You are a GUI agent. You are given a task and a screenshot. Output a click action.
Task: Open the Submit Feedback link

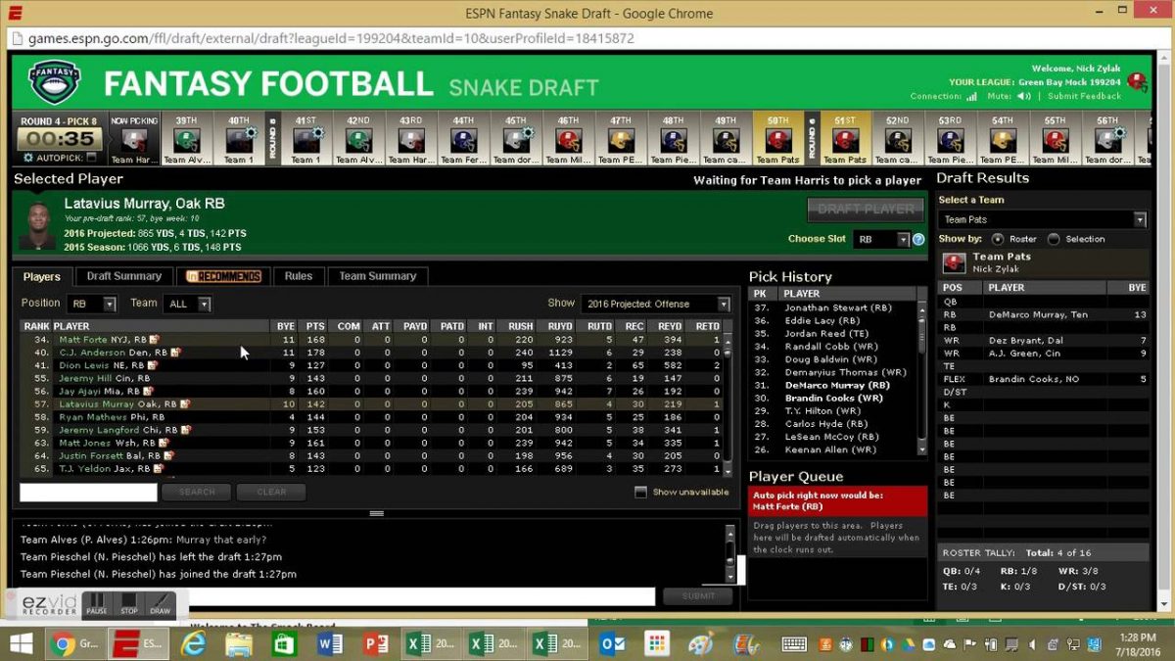tap(1085, 96)
